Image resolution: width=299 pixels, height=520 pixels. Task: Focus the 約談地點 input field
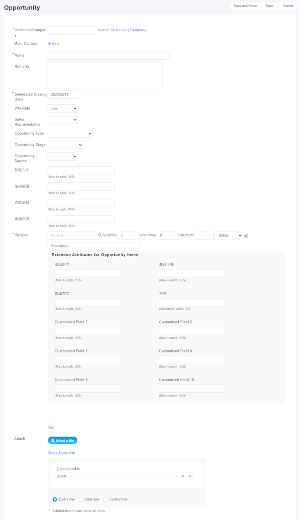click(x=81, y=203)
